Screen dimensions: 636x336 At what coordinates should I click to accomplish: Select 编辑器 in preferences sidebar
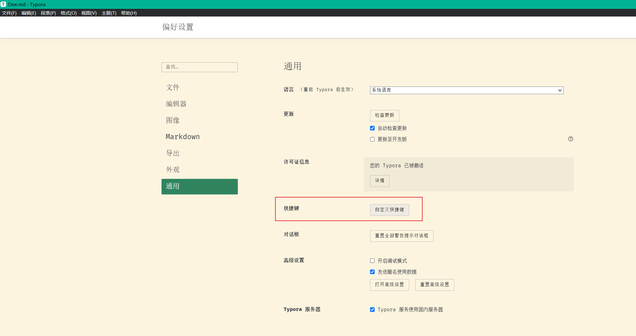199,104
